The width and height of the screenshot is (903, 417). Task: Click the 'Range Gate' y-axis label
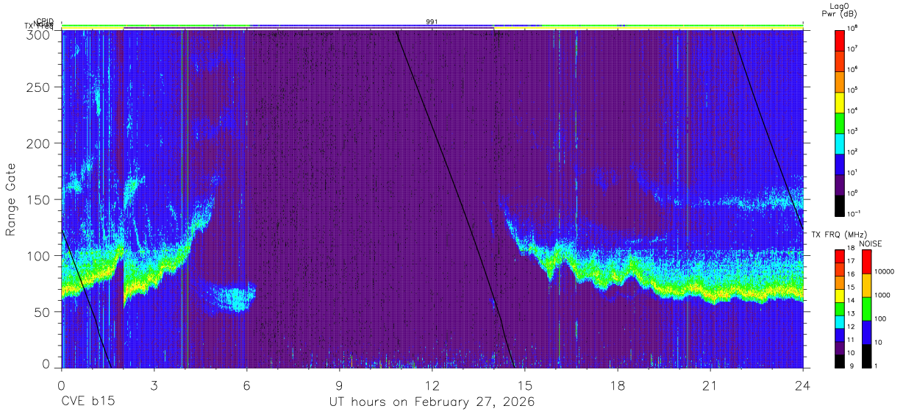pyautogui.click(x=11, y=199)
